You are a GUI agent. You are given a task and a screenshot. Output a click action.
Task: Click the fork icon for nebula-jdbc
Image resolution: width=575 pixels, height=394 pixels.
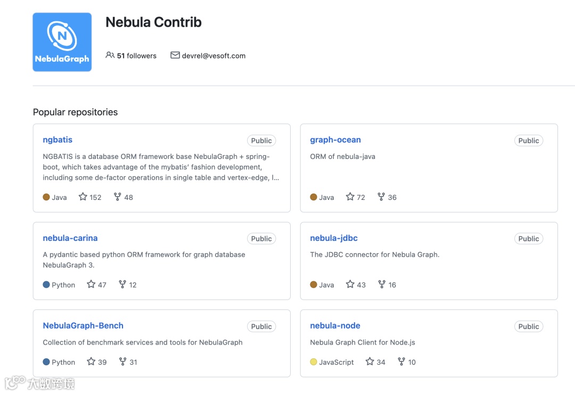pyautogui.click(x=381, y=284)
